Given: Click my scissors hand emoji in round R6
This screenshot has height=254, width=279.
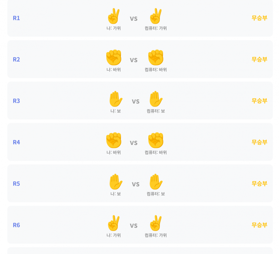Looking at the screenshot, I should pos(114,223).
